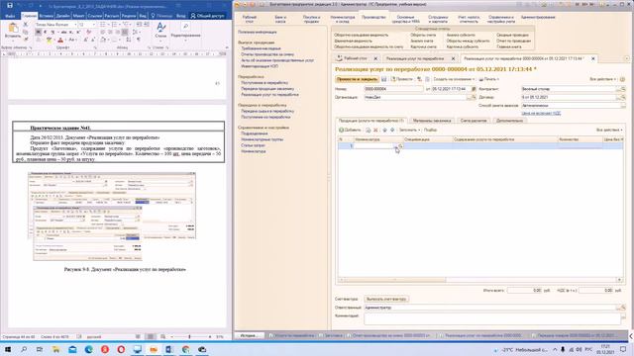Close the Рабочий стол tab

(375, 58)
